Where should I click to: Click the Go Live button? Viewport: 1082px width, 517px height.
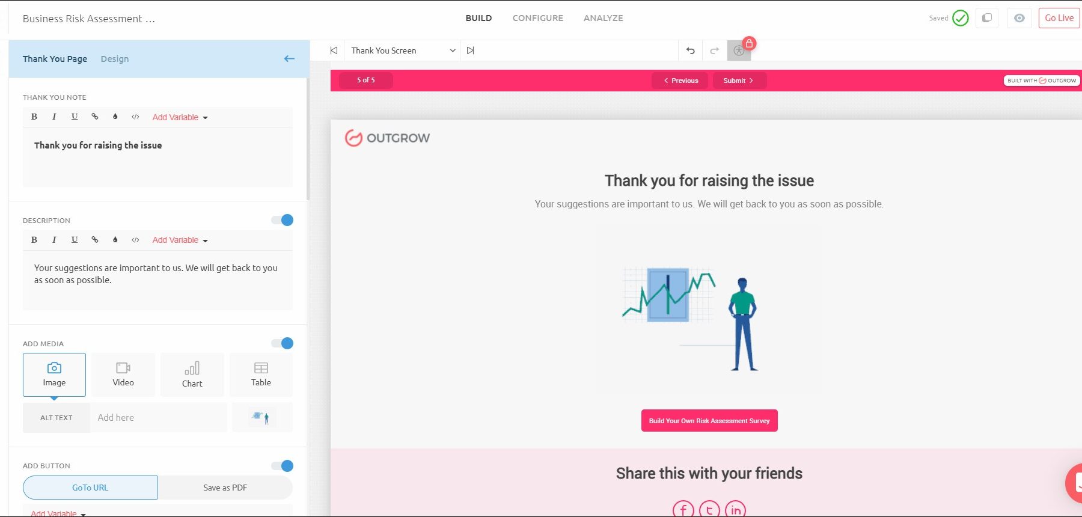[x=1059, y=18]
